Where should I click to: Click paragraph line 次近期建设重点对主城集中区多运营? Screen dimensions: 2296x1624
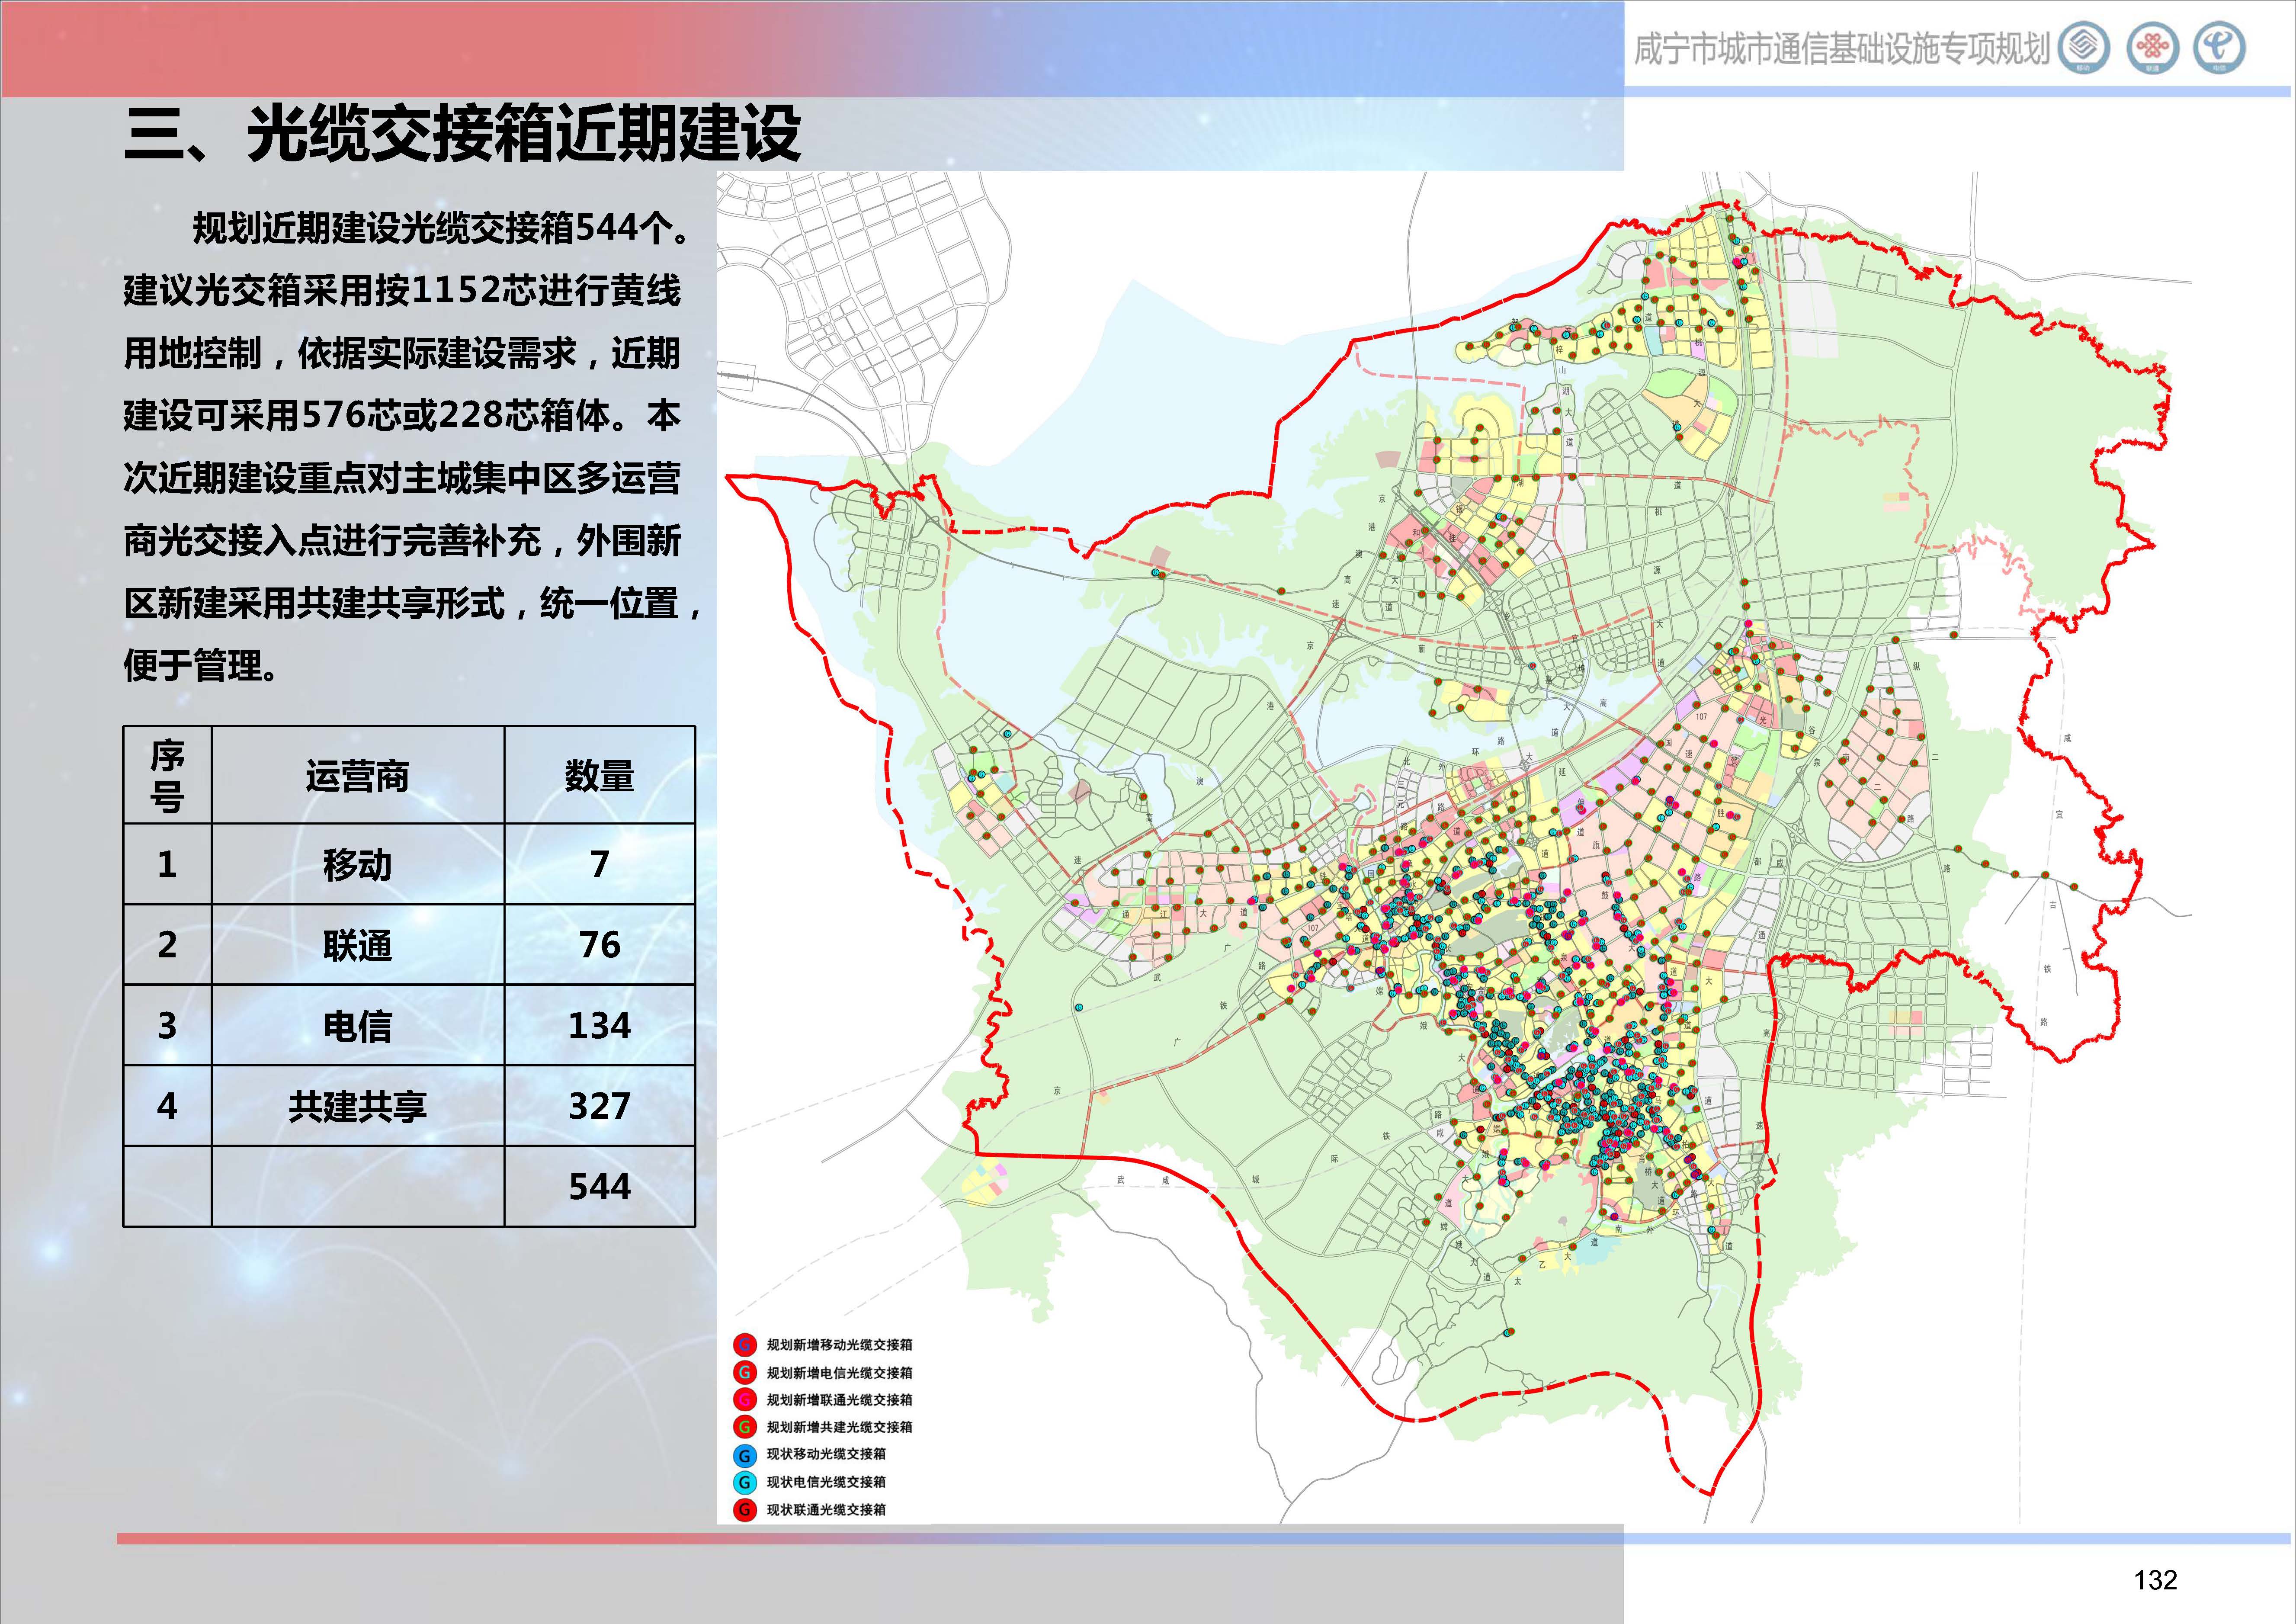point(402,478)
